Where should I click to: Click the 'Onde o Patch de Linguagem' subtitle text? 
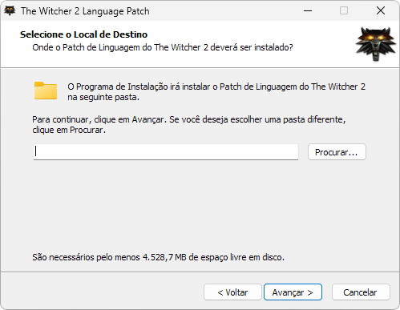coord(163,47)
